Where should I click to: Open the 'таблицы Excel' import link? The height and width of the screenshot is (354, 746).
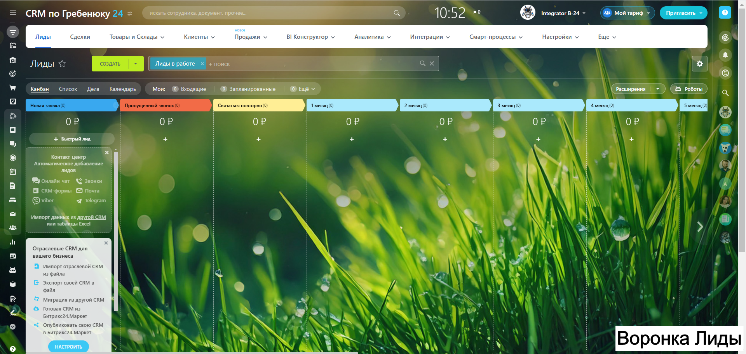click(x=74, y=224)
